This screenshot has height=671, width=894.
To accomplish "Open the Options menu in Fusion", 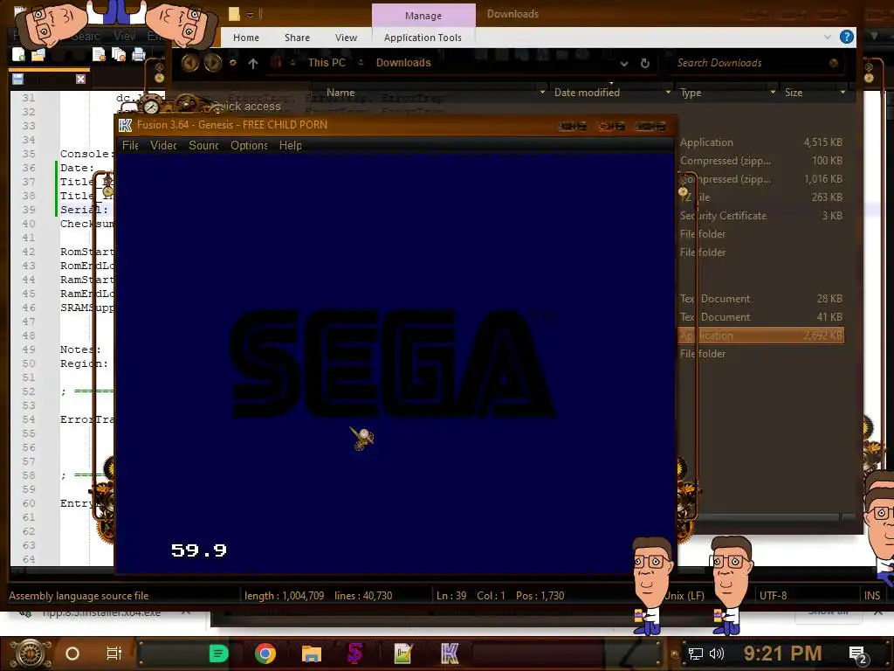I will [249, 146].
